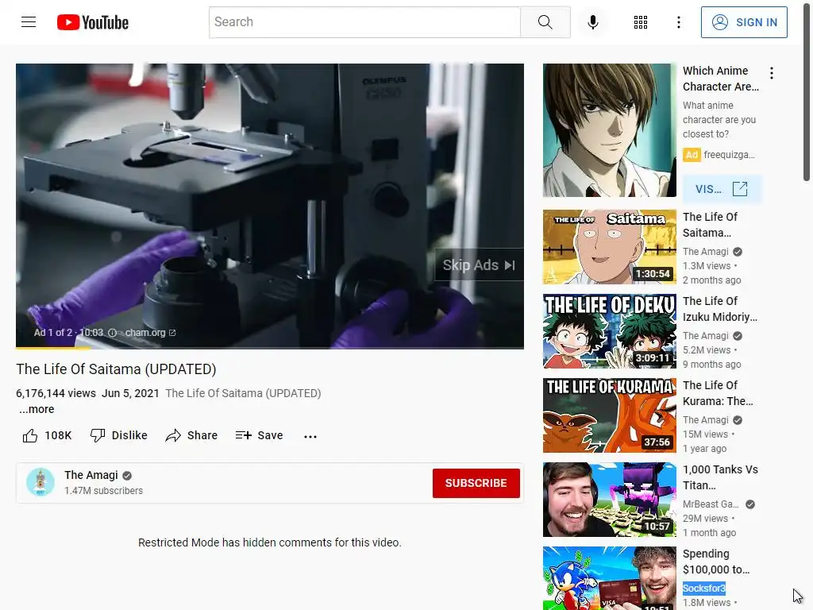Open header settings three-dot menu

click(x=678, y=22)
